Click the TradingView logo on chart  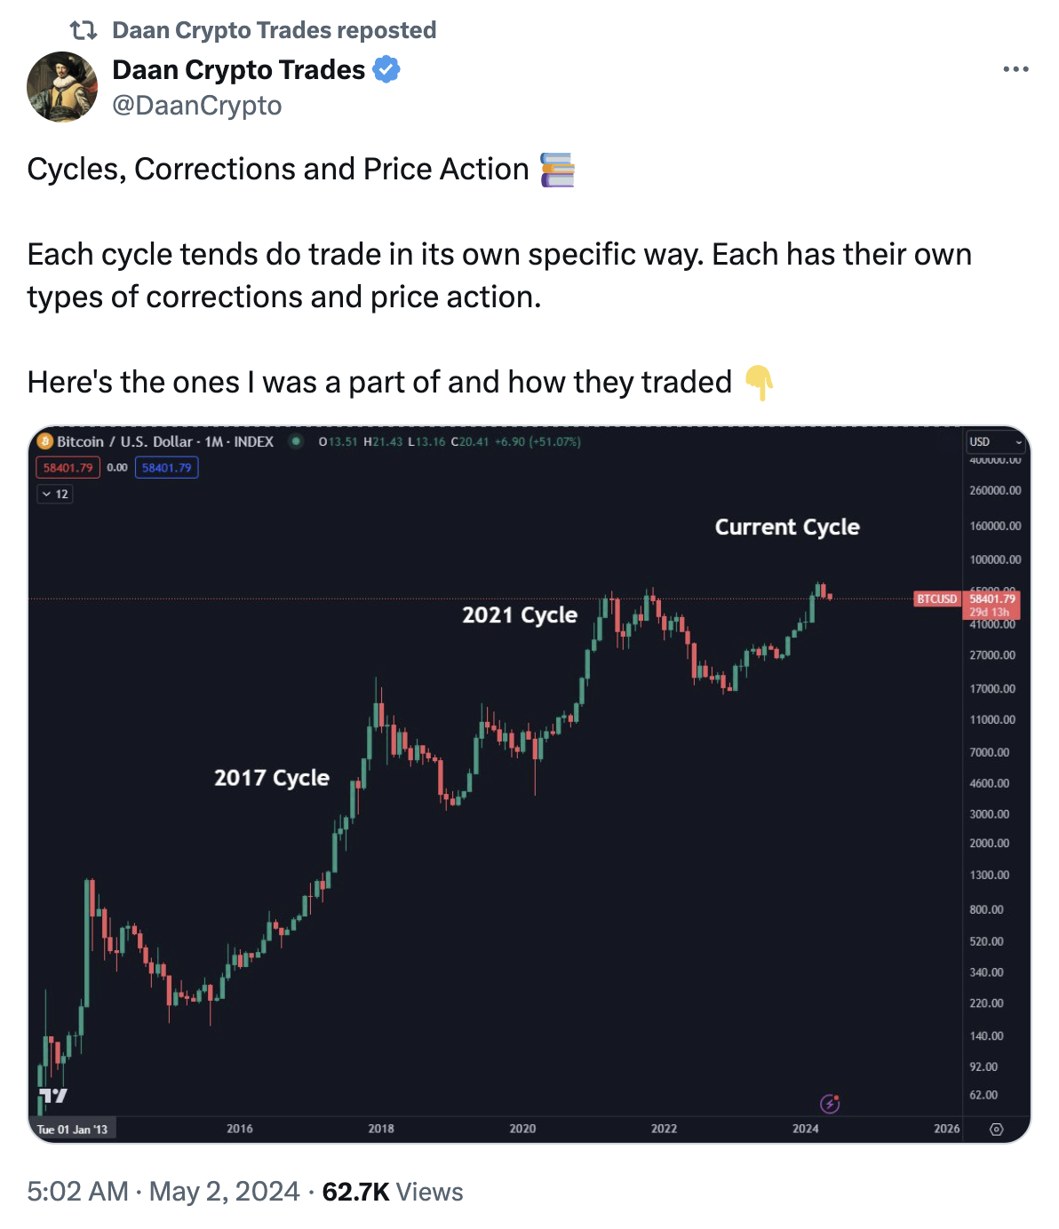click(53, 1096)
